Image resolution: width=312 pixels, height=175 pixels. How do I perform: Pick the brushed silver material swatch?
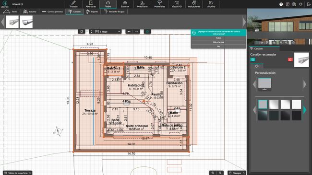pos(274,104)
